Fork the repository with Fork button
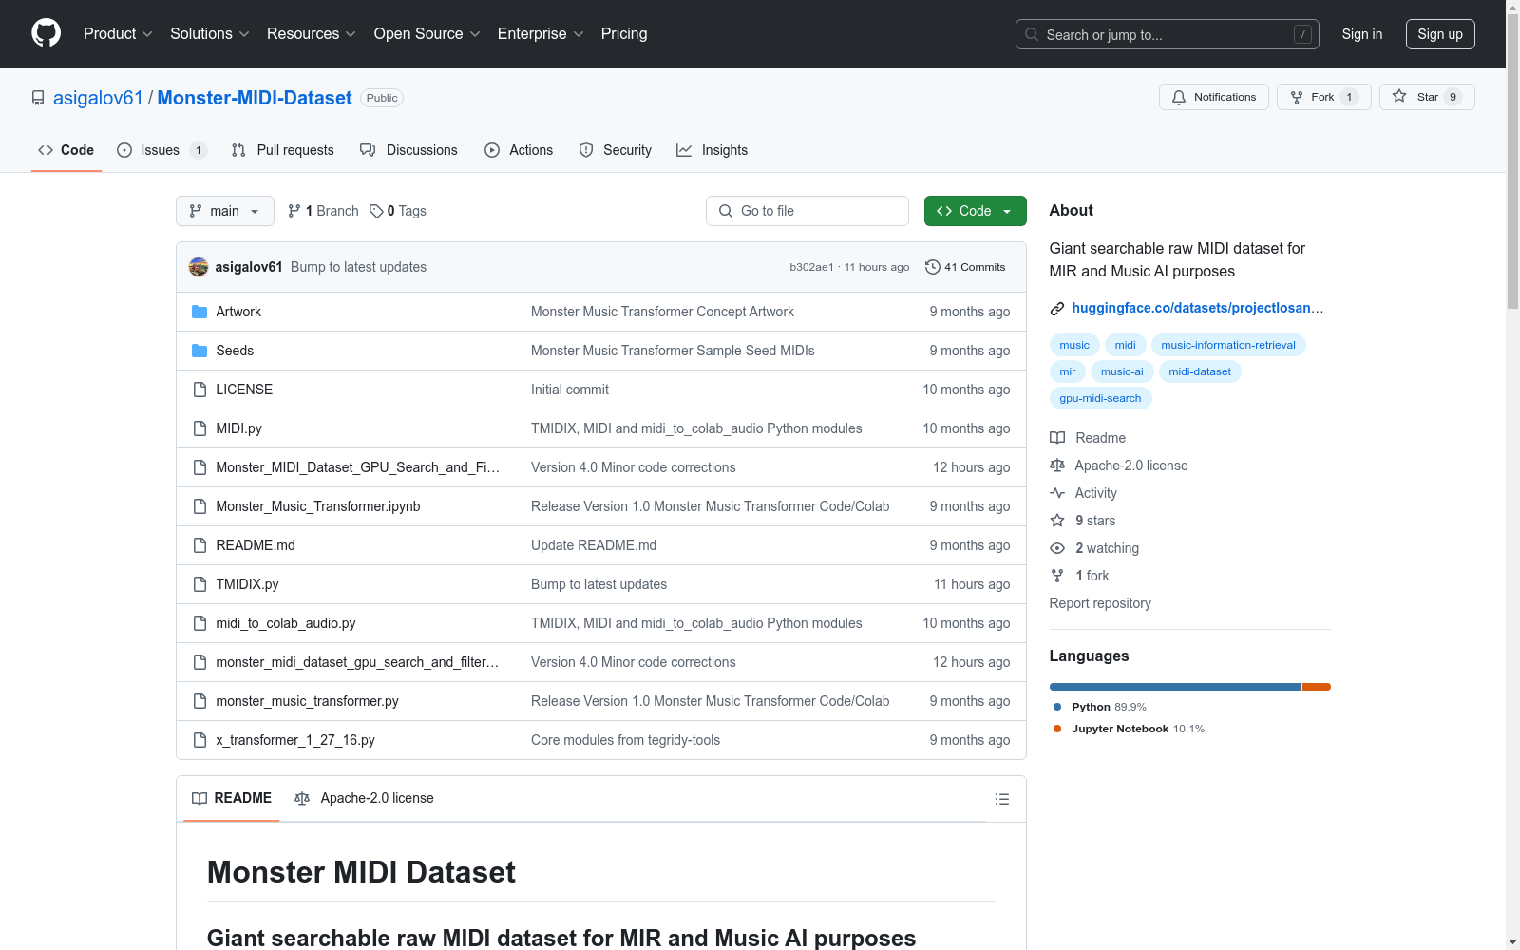 coord(1323,97)
